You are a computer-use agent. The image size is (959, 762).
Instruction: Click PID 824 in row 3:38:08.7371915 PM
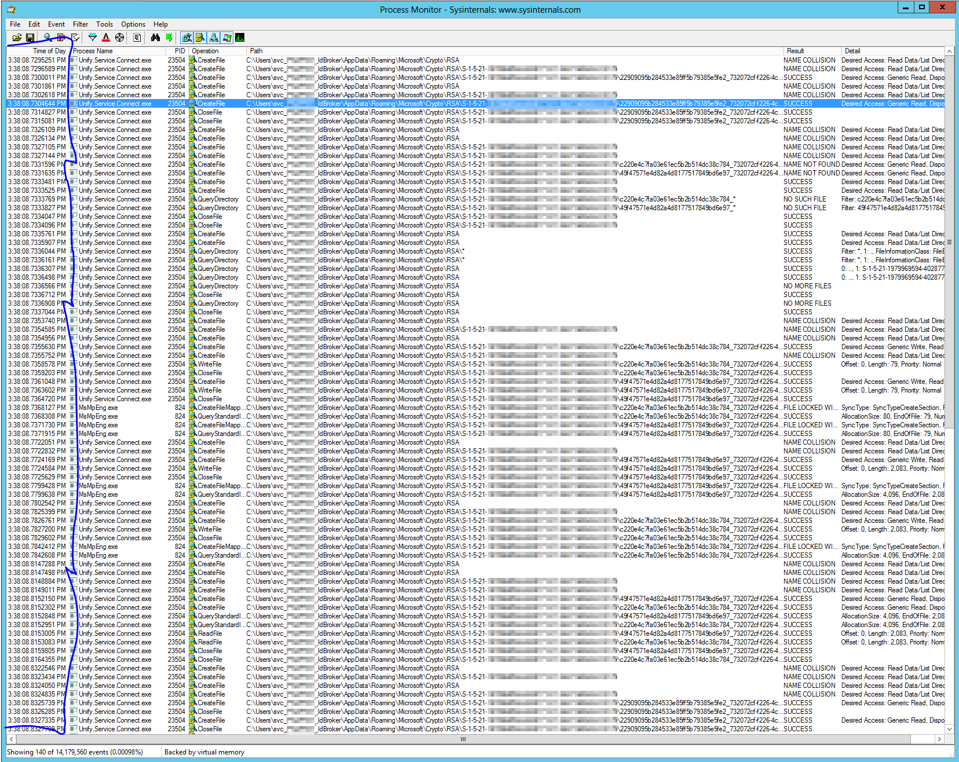(180, 434)
